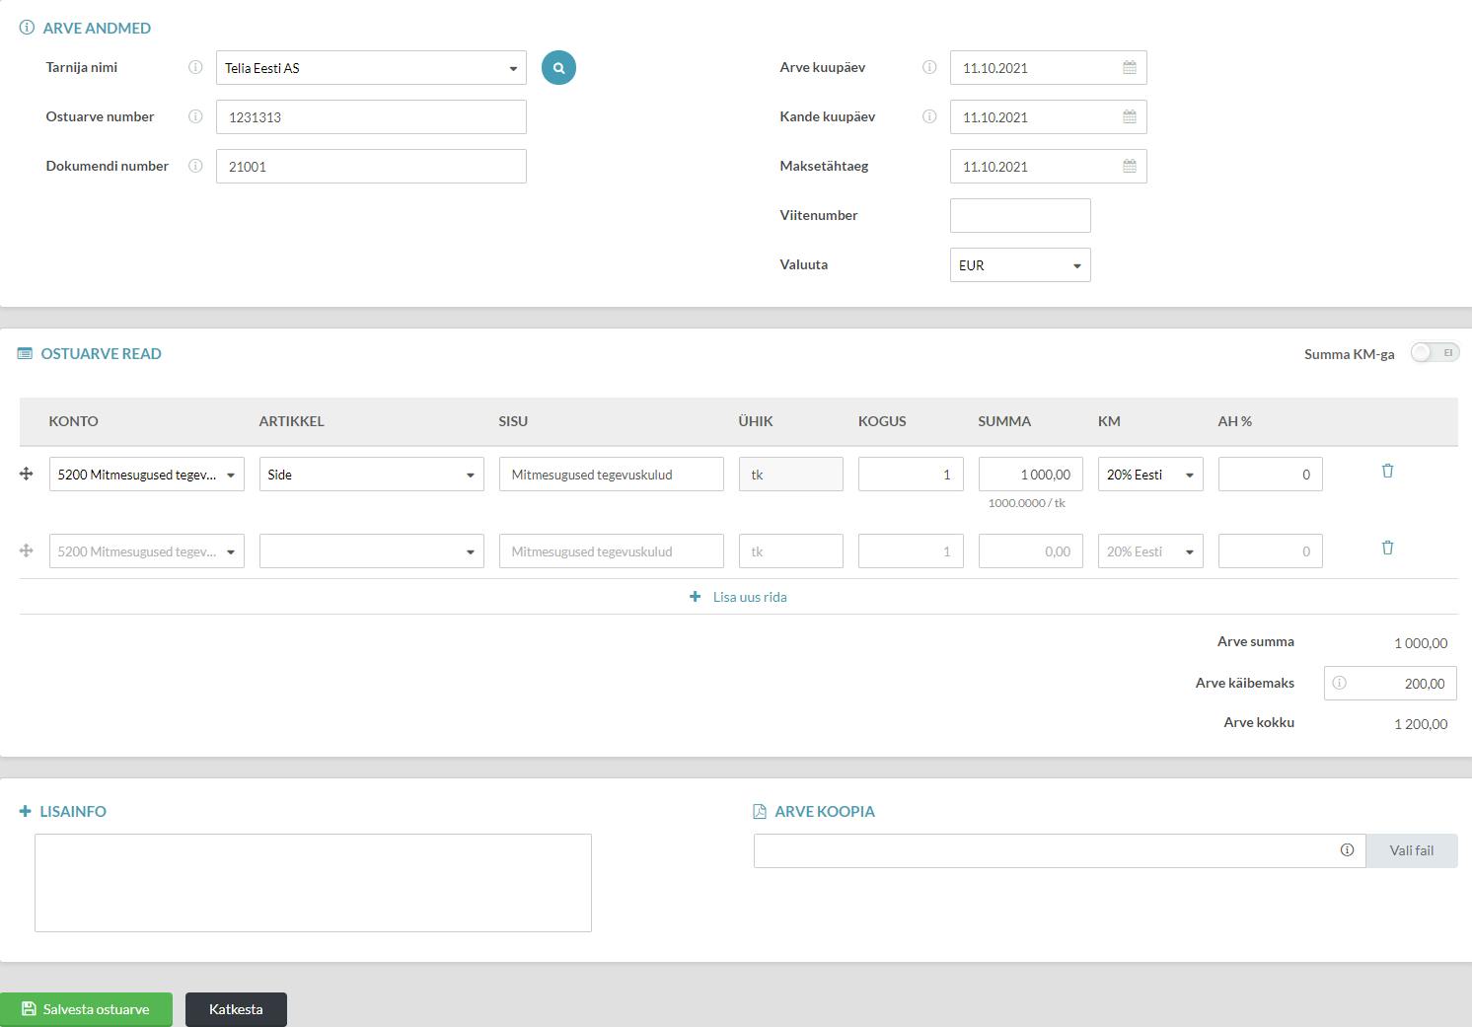The image size is (1472, 1027).
Task: Click info icon inside Arve käibemaks field
Action: [1339, 683]
